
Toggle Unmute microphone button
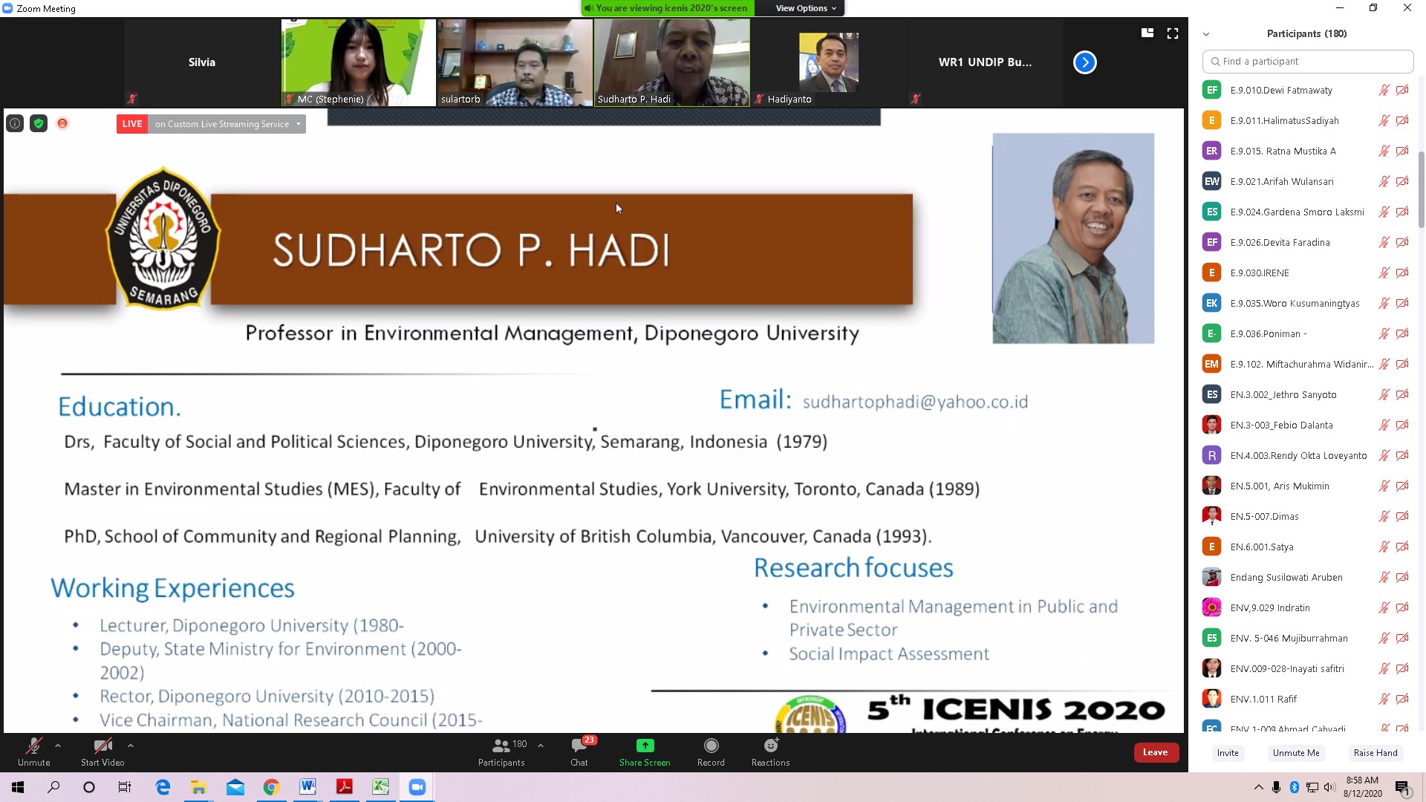click(x=34, y=752)
